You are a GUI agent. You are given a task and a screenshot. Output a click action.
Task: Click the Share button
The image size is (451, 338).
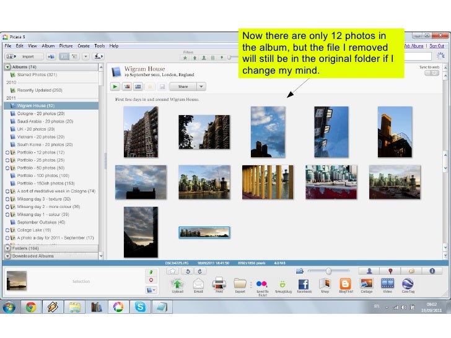point(183,87)
